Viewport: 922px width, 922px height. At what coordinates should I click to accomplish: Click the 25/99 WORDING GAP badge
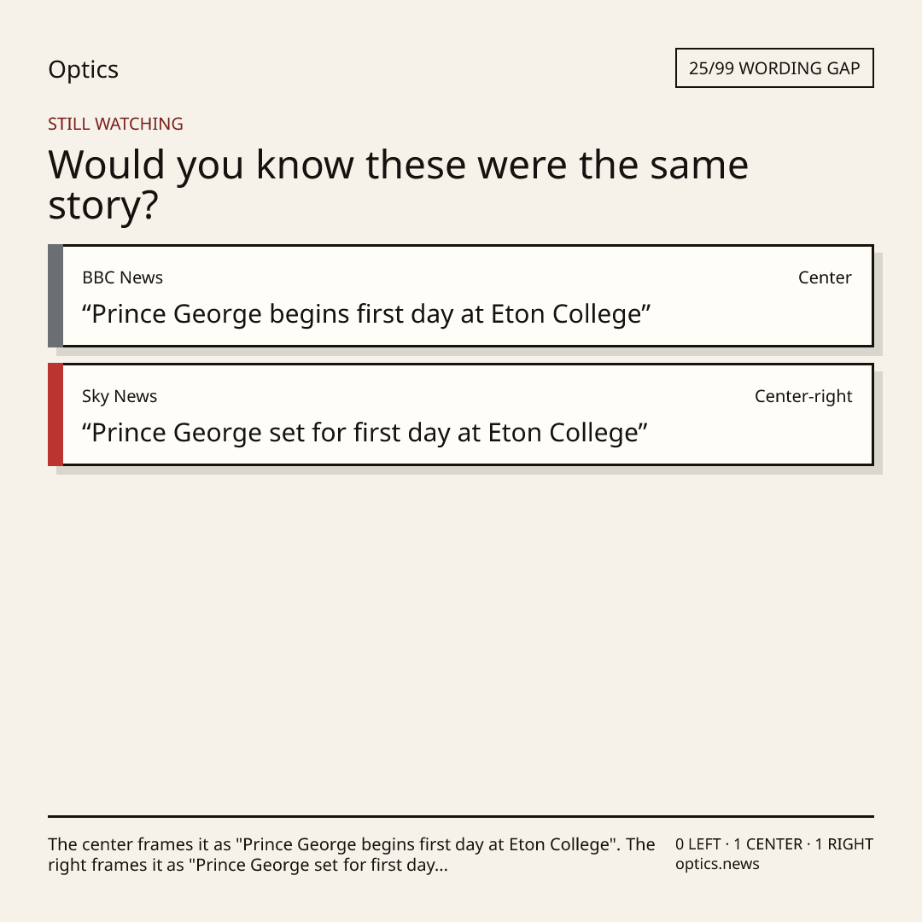tap(774, 68)
